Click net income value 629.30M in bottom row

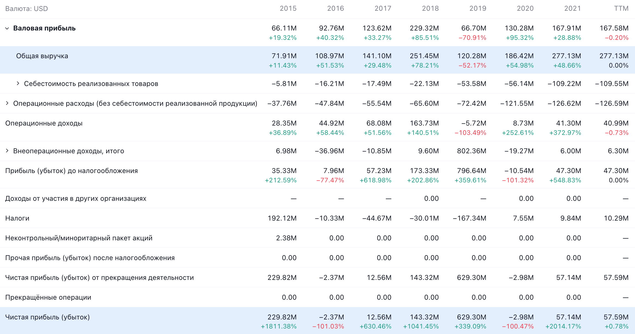(x=472, y=317)
